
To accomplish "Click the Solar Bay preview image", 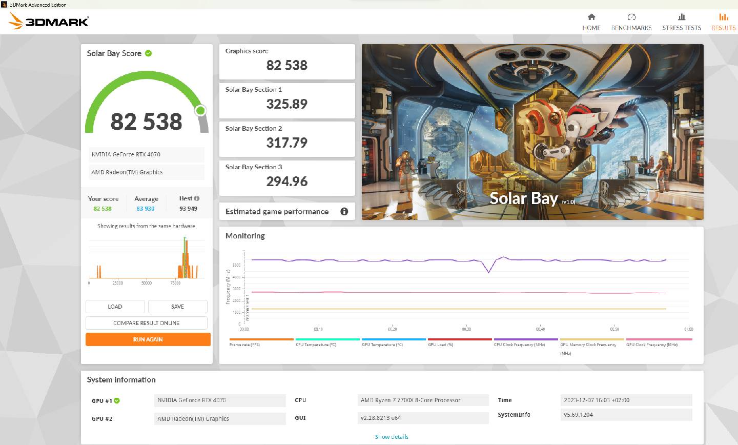I will coord(532,132).
